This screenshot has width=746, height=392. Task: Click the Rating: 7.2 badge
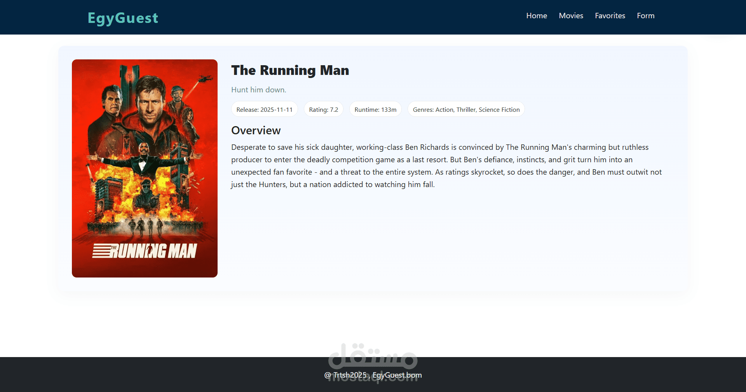pyautogui.click(x=324, y=109)
